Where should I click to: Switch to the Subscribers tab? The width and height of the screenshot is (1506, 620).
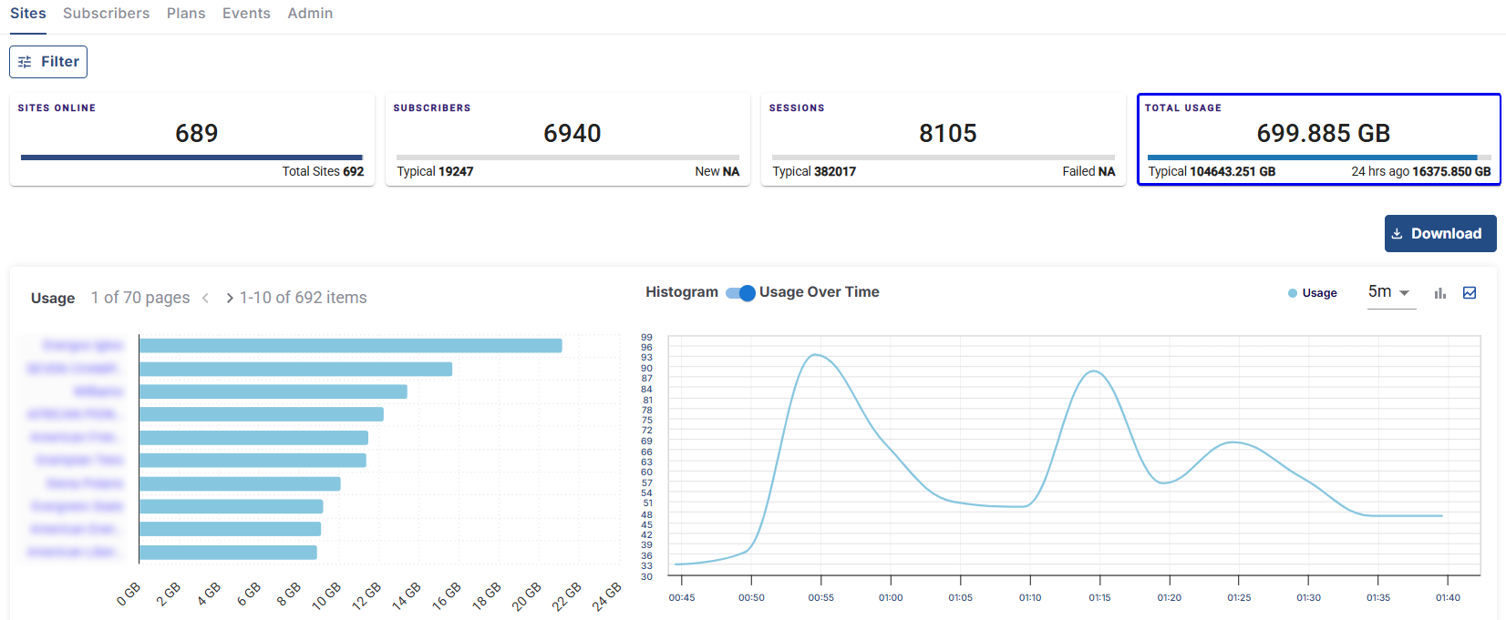click(106, 14)
